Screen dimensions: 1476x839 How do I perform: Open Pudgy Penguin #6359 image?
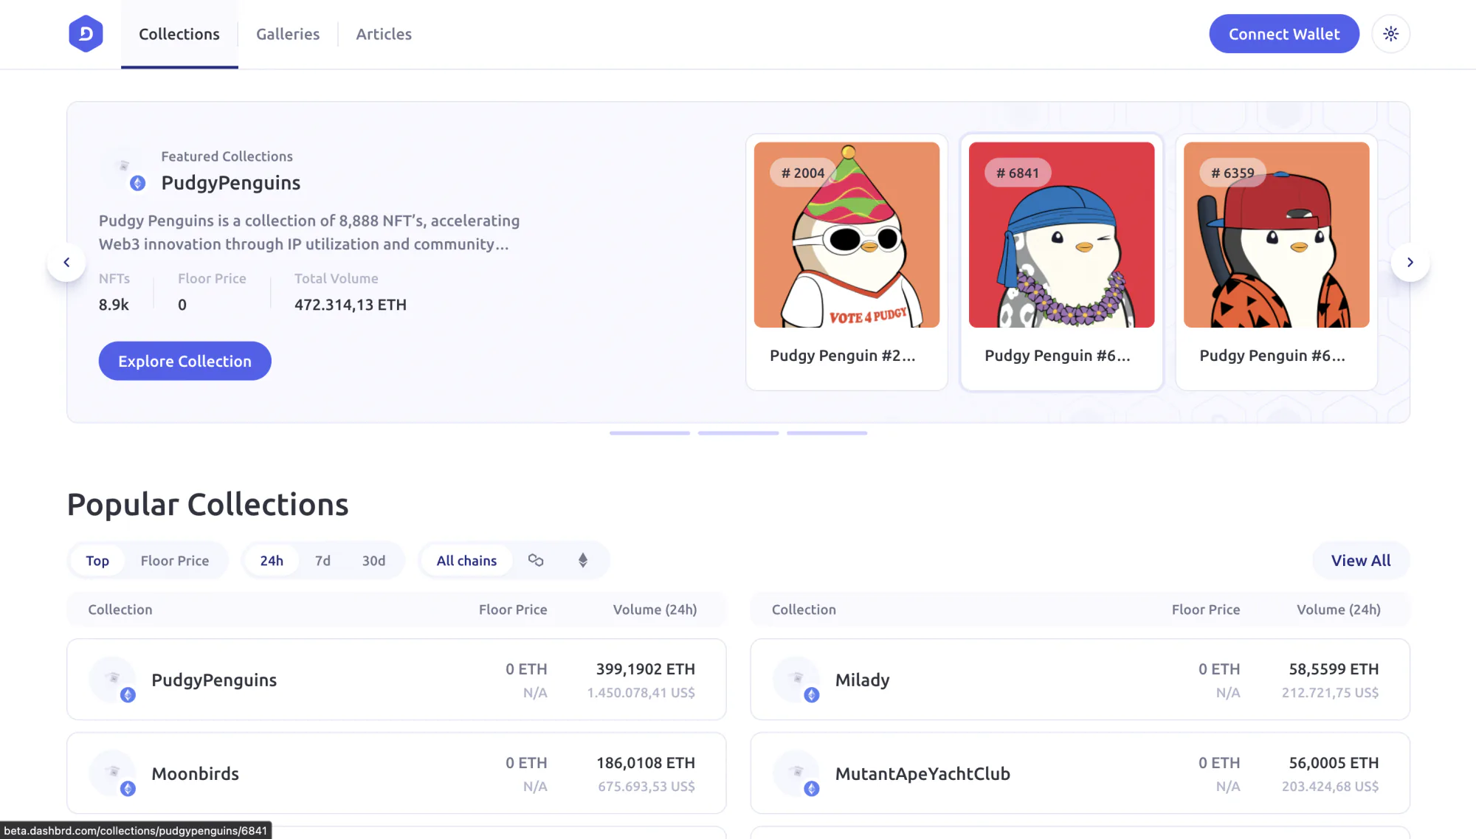(1276, 235)
